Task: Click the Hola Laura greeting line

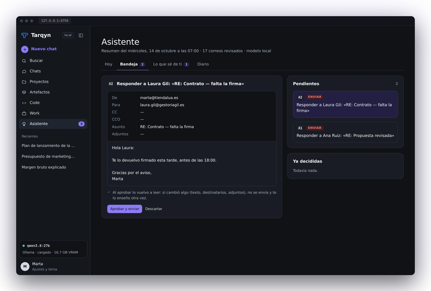Action: 123,148
